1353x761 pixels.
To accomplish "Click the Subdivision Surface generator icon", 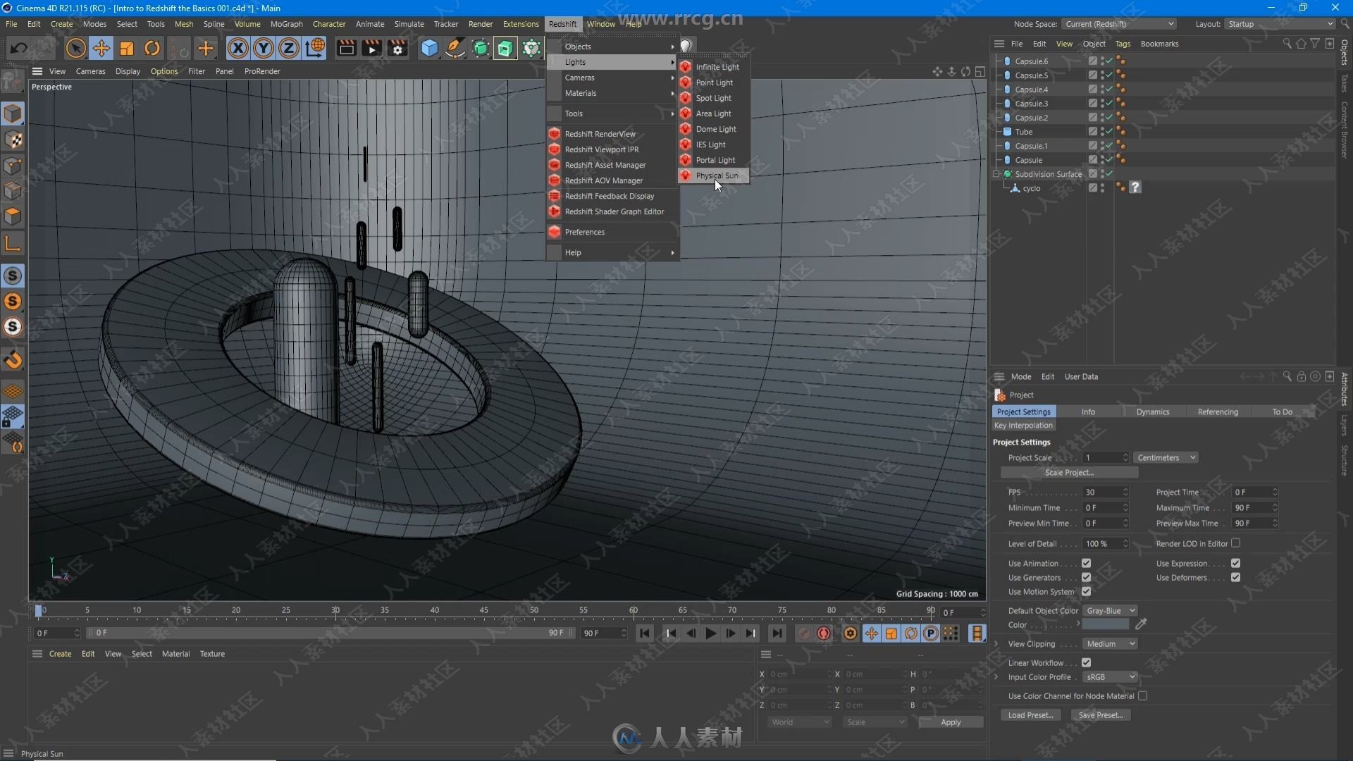I will coord(481,48).
